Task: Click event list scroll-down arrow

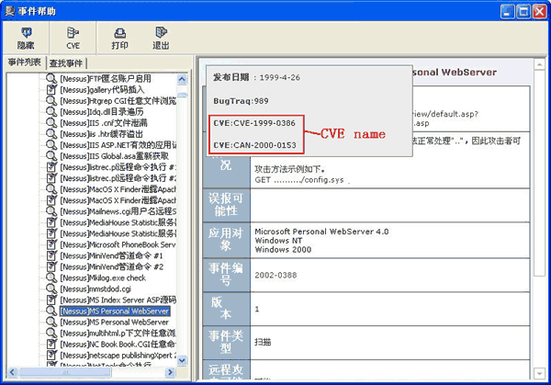Action: pyautogui.click(x=183, y=359)
